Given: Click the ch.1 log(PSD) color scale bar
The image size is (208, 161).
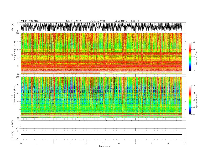Looking at the screenshot, I should 190,57.
